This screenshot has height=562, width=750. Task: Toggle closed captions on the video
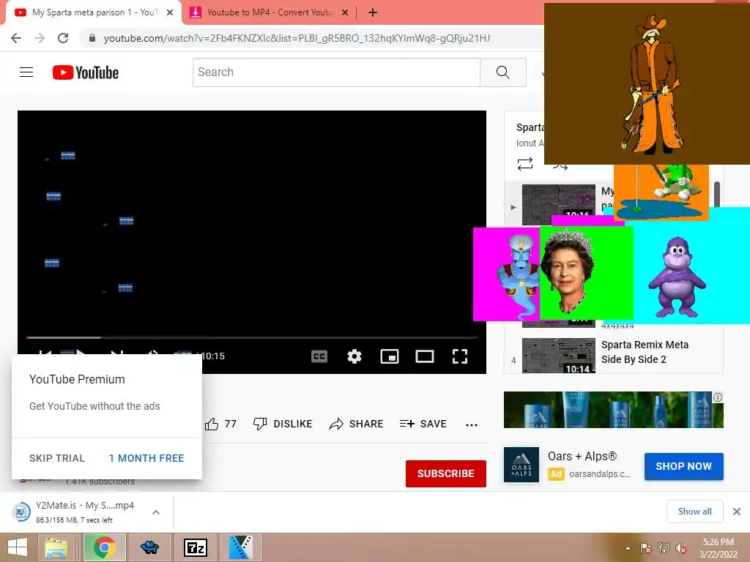click(x=319, y=356)
